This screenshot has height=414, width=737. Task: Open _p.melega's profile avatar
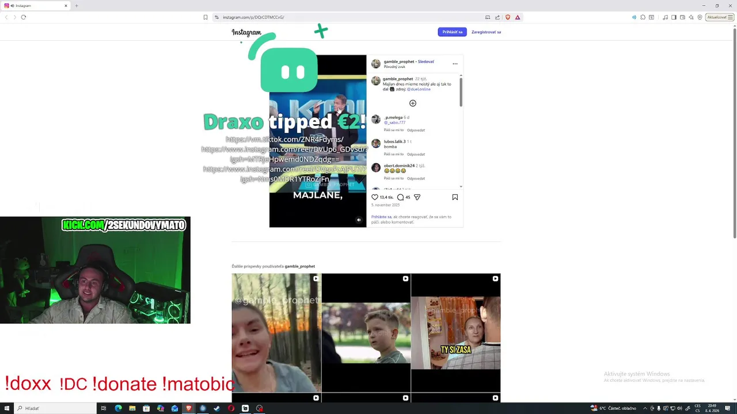click(376, 119)
